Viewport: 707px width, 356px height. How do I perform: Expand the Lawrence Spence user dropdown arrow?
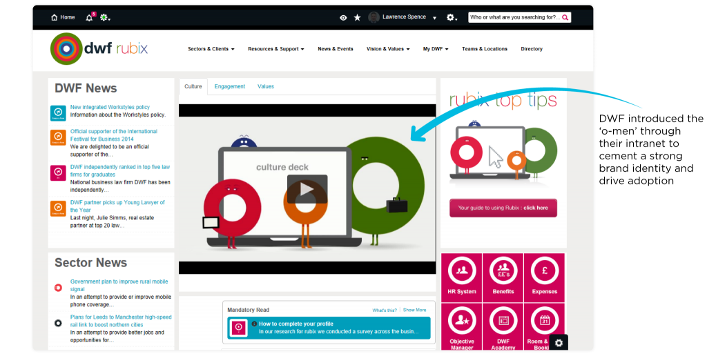pos(434,18)
